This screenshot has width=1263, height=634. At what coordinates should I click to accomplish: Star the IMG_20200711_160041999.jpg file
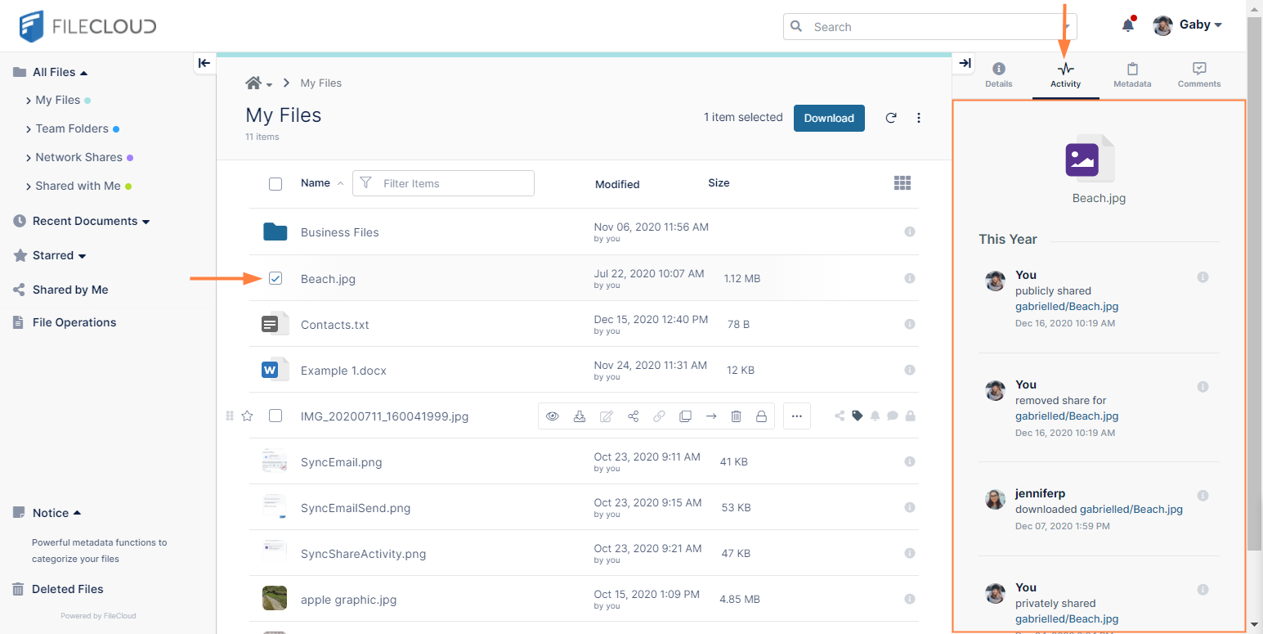[248, 416]
